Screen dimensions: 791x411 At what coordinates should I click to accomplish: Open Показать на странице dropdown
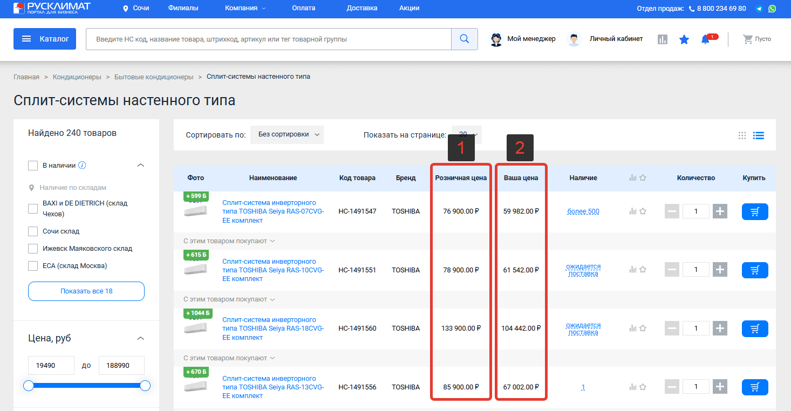pyautogui.click(x=467, y=135)
